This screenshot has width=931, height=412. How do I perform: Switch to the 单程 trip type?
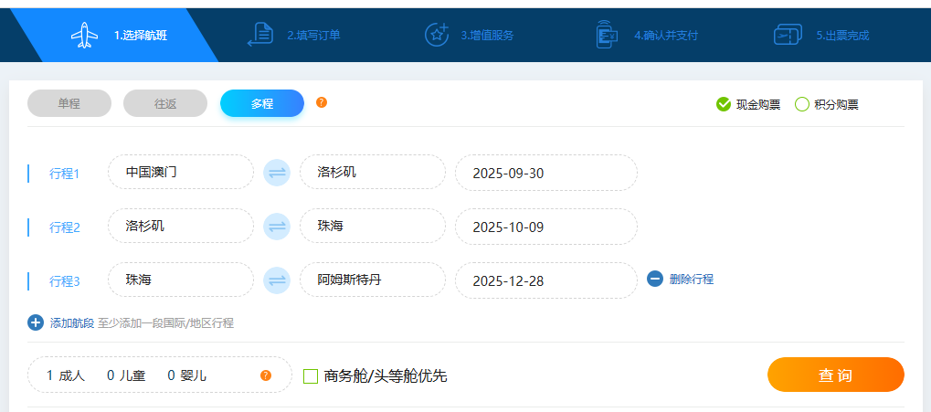click(x=69, y=103)
